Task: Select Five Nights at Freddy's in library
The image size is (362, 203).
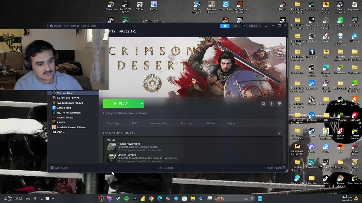Action: (73, 103)
